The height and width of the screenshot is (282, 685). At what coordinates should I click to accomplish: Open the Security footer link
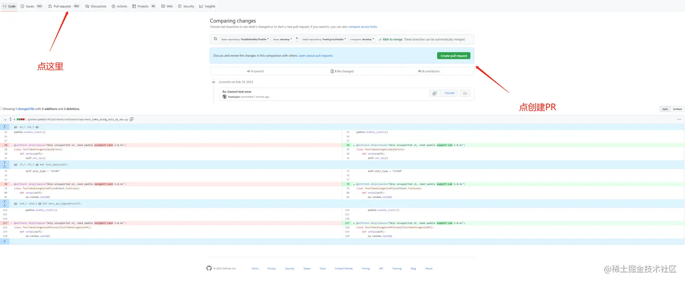tap(289, 268)
